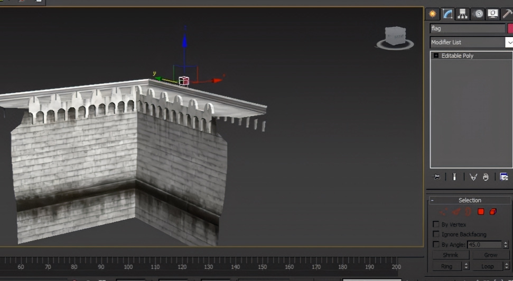Viewport: 513px width, 281px height.
Task: Click Remove Modifier from stack icon
Action: (486, 177)
